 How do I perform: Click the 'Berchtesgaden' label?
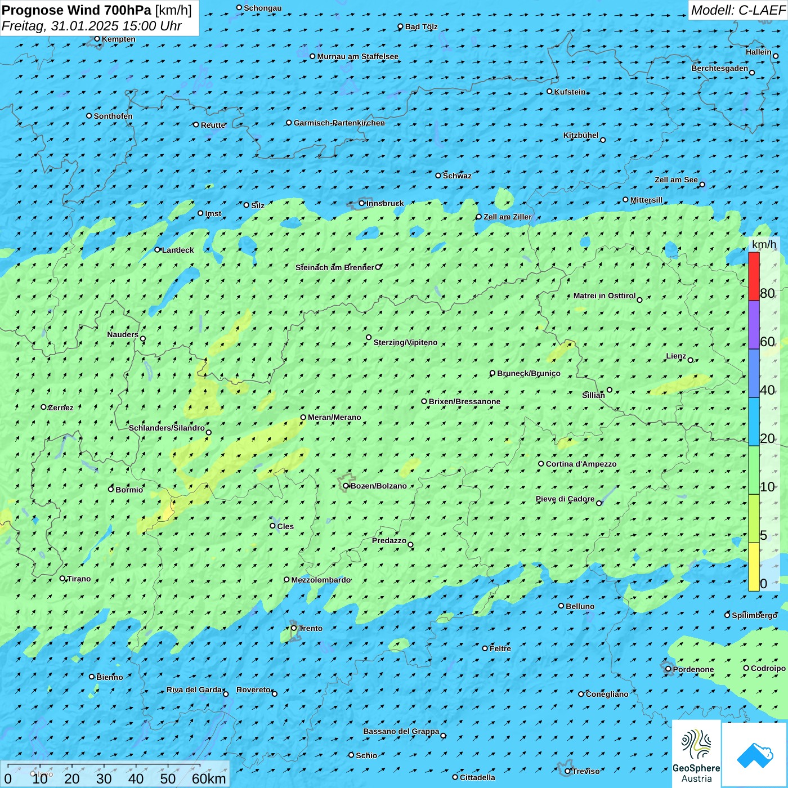(720, 68)
